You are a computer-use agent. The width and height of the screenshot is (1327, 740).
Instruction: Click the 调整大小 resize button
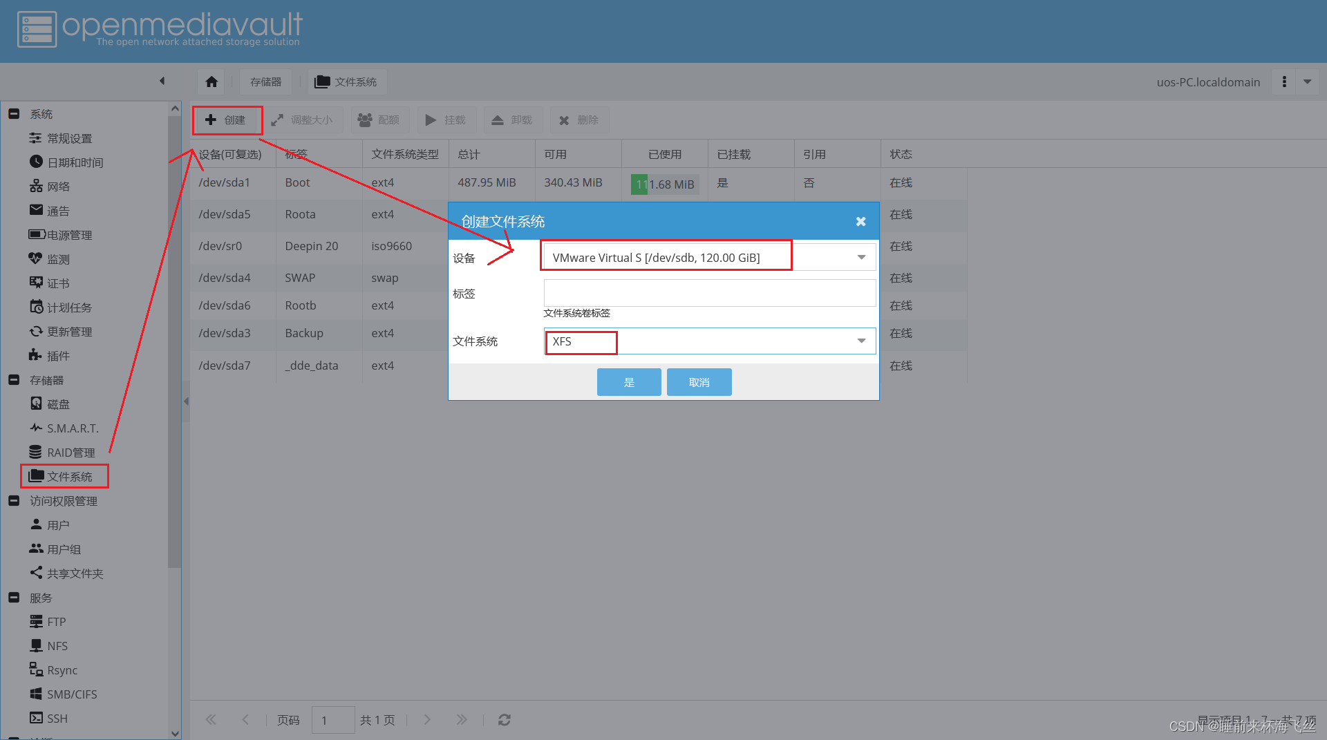click(x=302, y=120)
